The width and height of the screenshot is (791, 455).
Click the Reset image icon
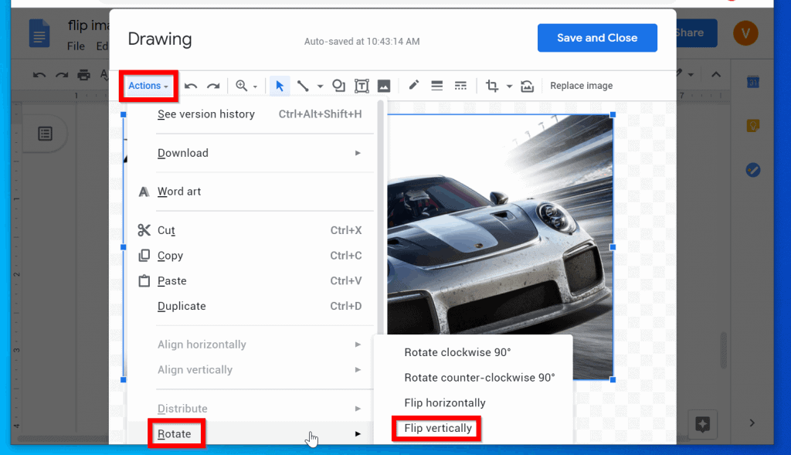coord(527,86)
